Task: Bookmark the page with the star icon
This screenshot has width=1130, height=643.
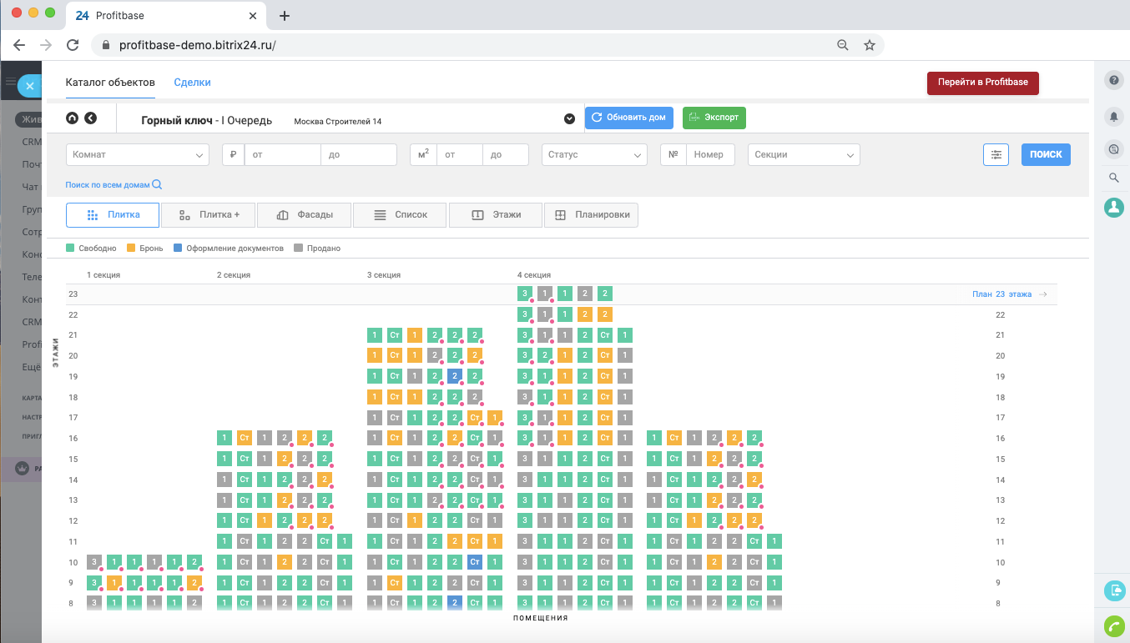Action: (869, 45)
